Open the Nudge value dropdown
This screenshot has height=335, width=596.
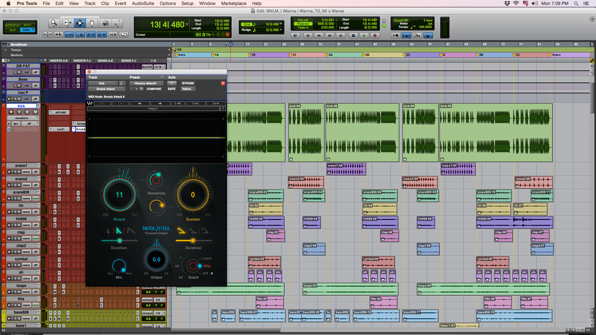pyautogui.click(x=281, y=30)
